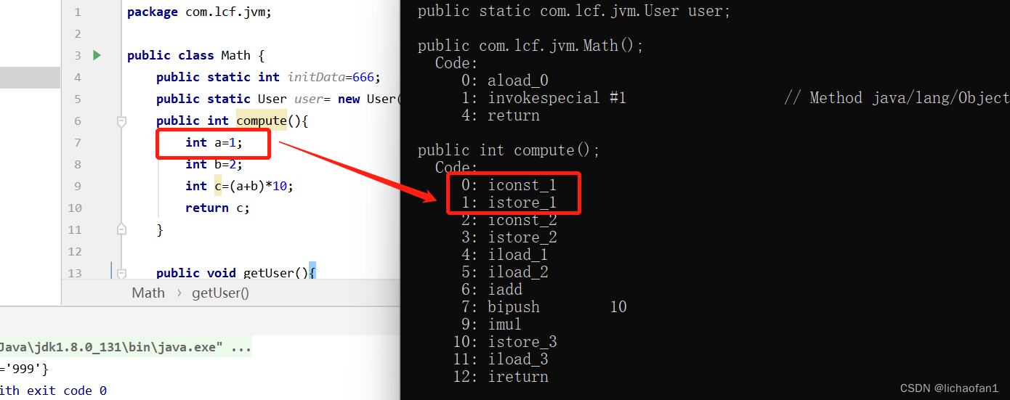Click '9: imul' bytecode line
The image size is (1010, 400).
pos(491,325)
